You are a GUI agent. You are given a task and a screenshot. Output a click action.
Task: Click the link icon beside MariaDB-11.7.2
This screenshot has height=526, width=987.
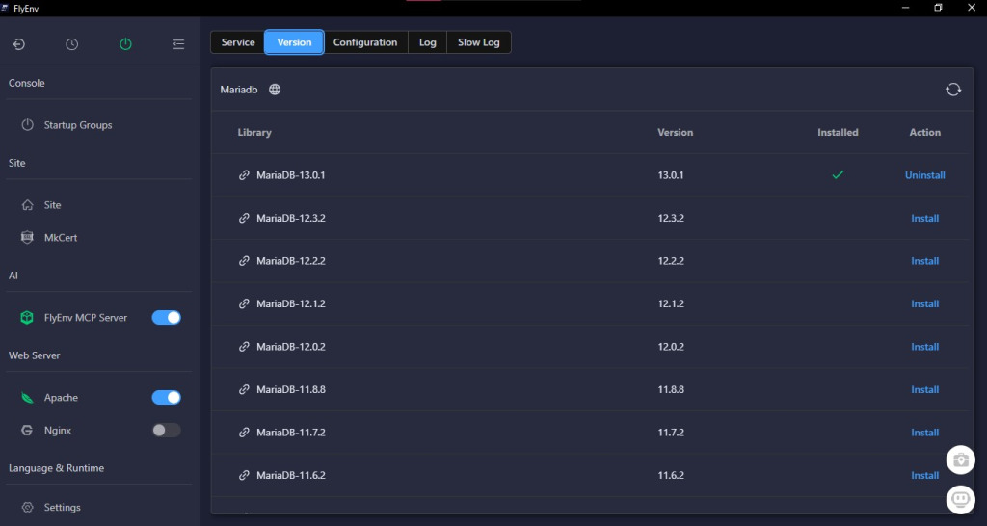[x=244, y=433]
